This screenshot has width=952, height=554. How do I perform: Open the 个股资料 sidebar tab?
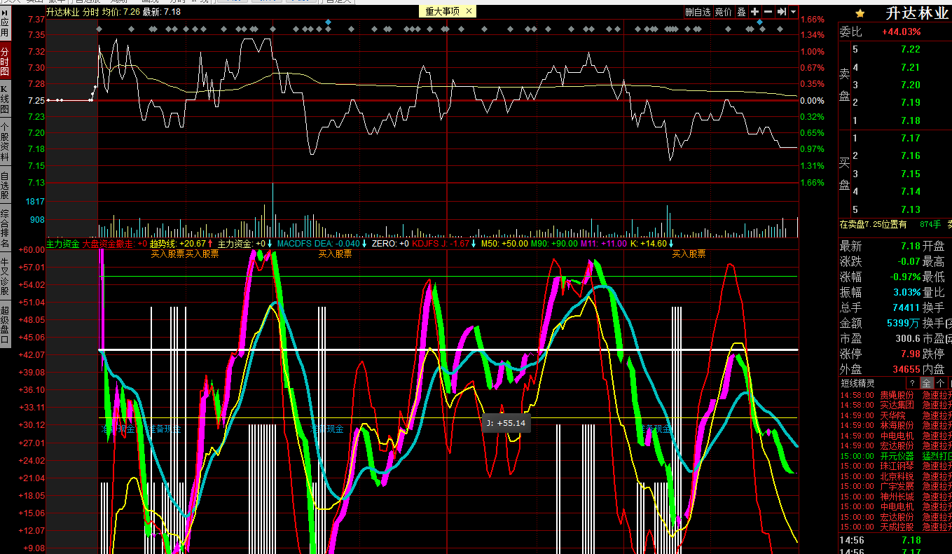point(5,142)
